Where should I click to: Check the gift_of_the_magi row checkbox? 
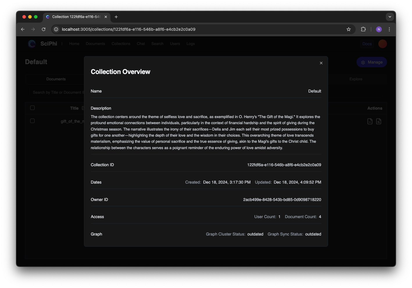tap(32, 121)
